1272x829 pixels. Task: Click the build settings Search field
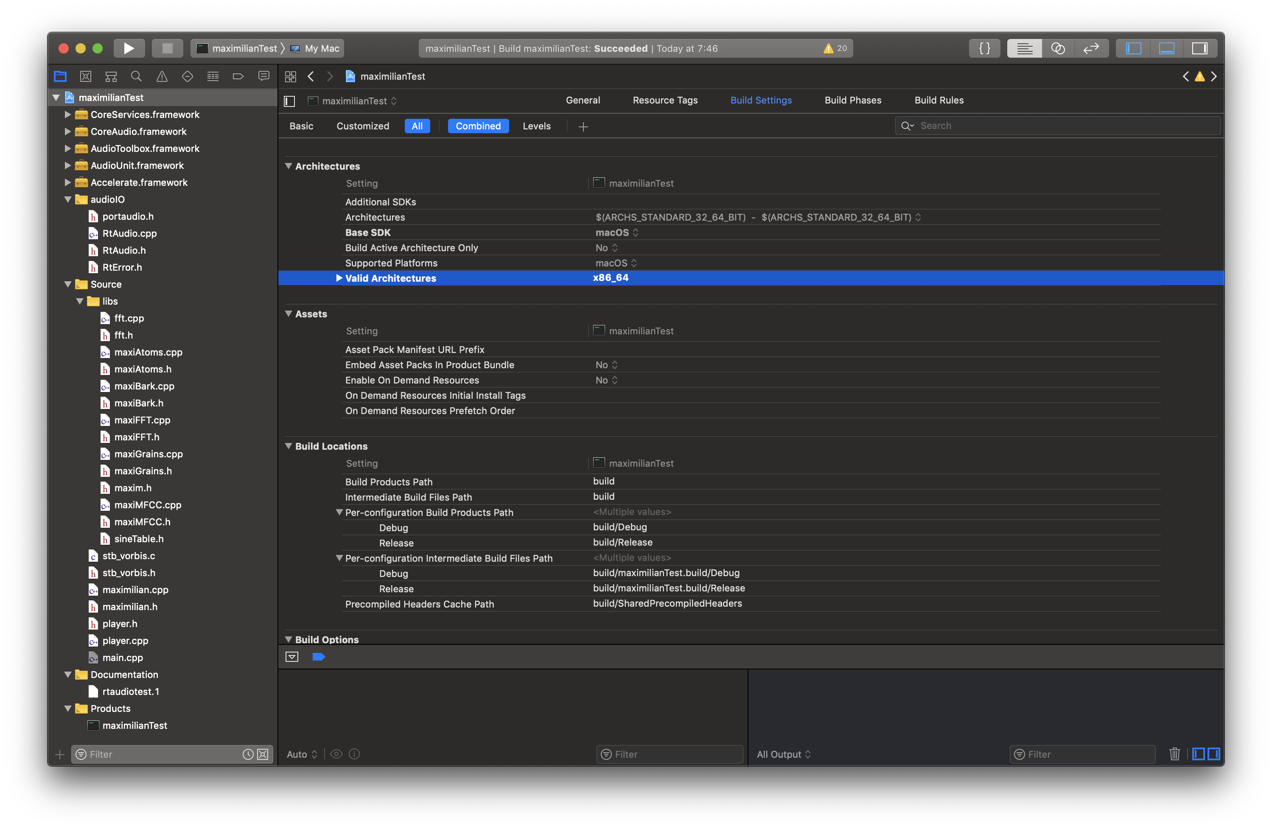click(1064, 126)
